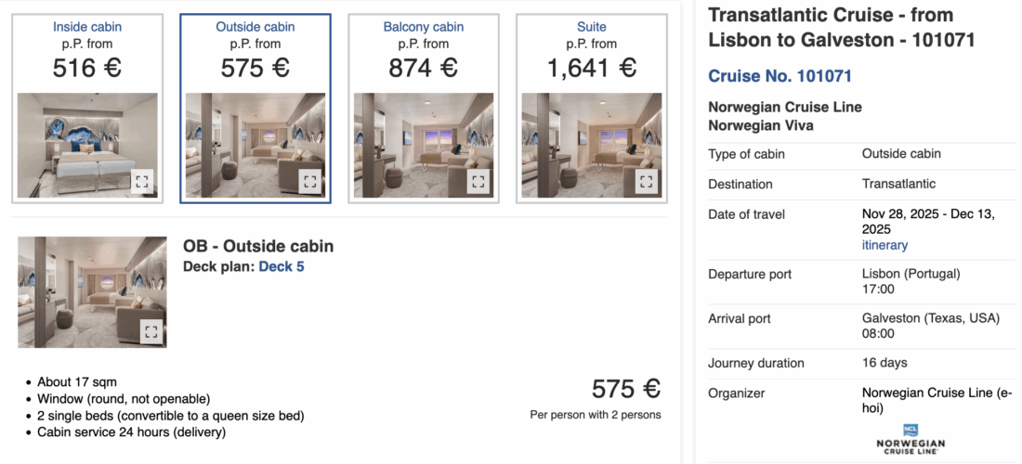This screenshot has width=1022, height=464.
Task: Expand the Balcony cabin photo fullscreen icon
Action: pos(478,182)
